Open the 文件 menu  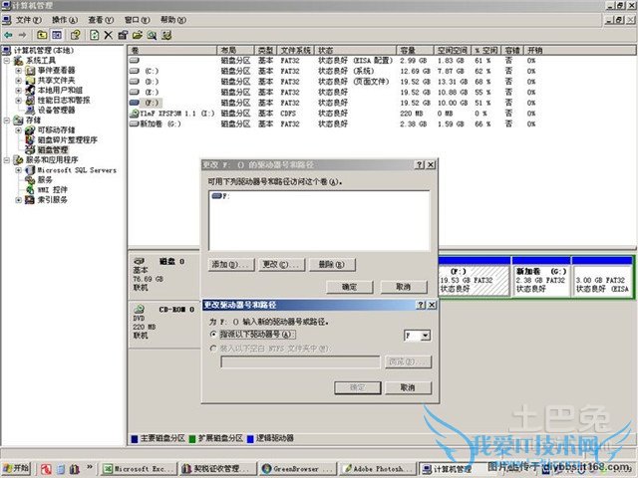coord(29,20)
